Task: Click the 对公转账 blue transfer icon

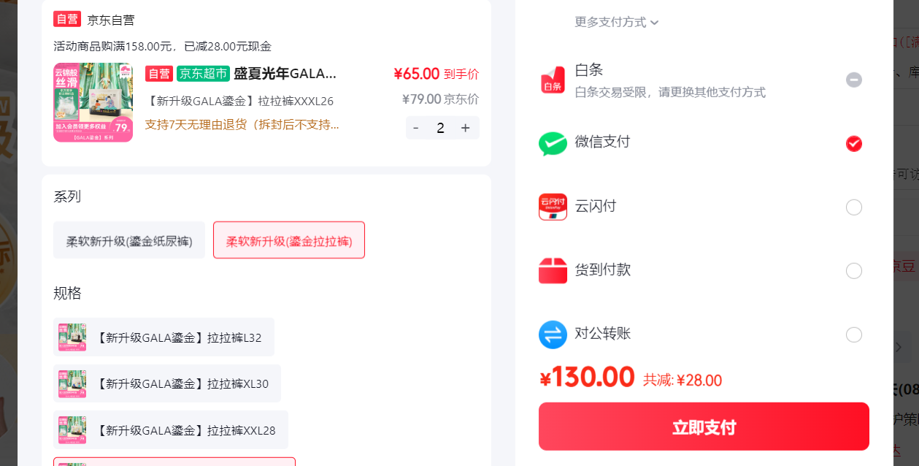Action: click(x=553, y=335)
